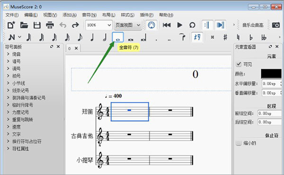
Task: Open the 样式(S) menu
Action: tap(127, 15)
